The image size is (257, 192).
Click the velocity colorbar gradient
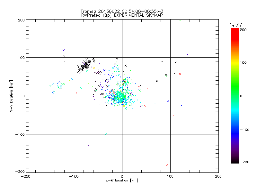[235, 96]
